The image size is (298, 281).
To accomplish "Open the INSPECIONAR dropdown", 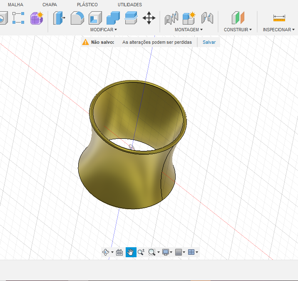I will pyautogui.click(x=278, y=30).
